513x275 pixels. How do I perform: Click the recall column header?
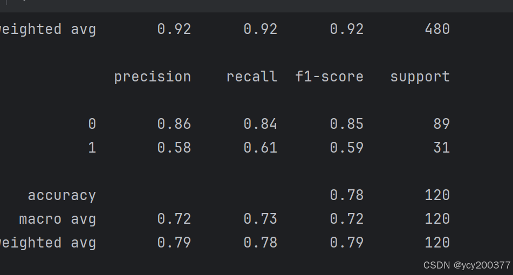[x=252, y=77]
